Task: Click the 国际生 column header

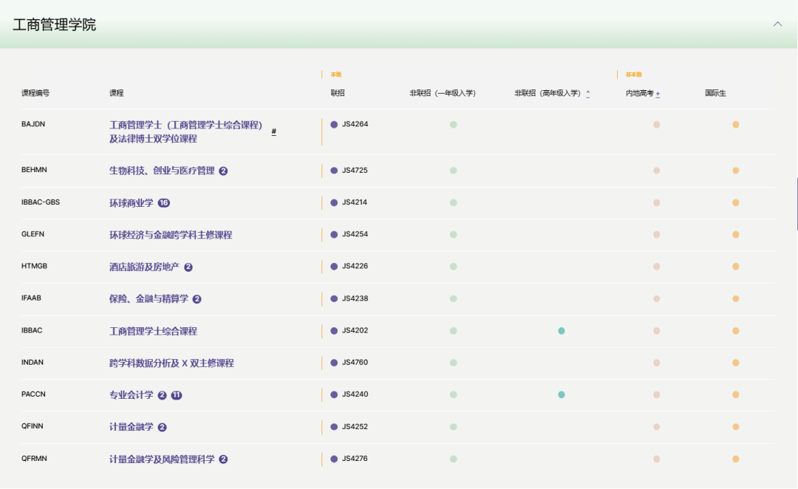Action: coord(715,93)
